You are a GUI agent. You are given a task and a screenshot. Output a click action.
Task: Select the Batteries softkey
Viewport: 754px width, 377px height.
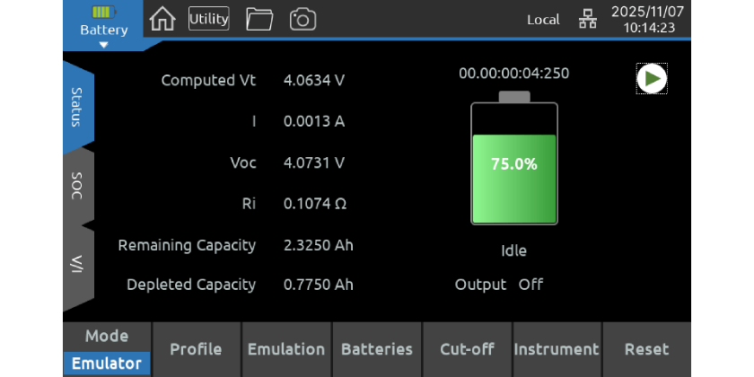(377, 350)
